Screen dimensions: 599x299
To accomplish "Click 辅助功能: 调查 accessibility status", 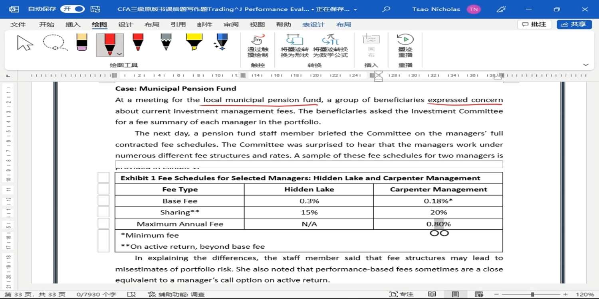I will click(x=176, y=294).
